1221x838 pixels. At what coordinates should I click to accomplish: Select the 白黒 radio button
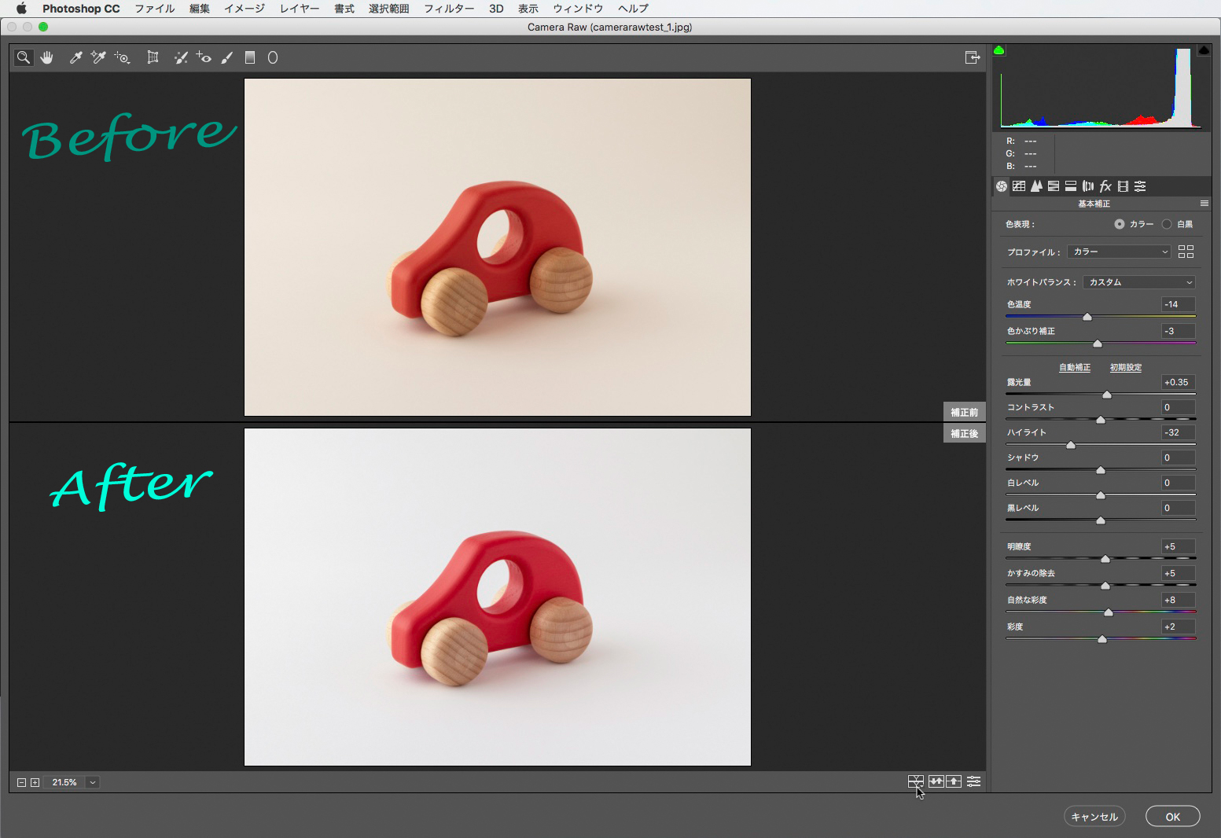click(1167, 224)
